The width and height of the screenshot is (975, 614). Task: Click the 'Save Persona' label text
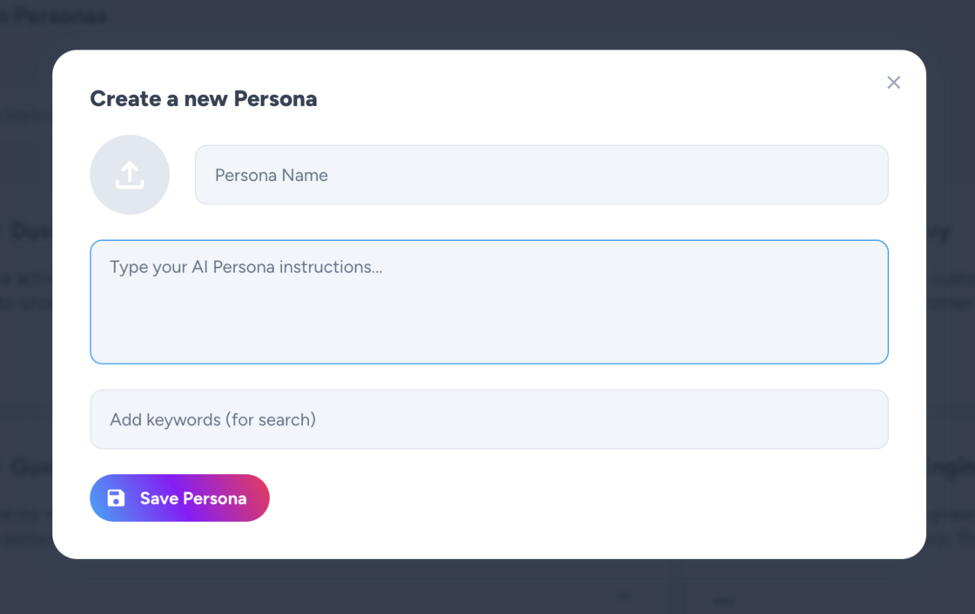pos(192,498)
